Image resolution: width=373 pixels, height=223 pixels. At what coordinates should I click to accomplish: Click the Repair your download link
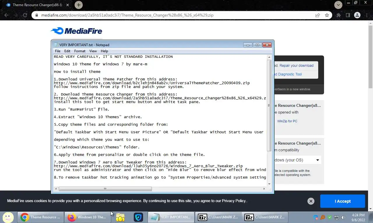(x=296, y=66)
